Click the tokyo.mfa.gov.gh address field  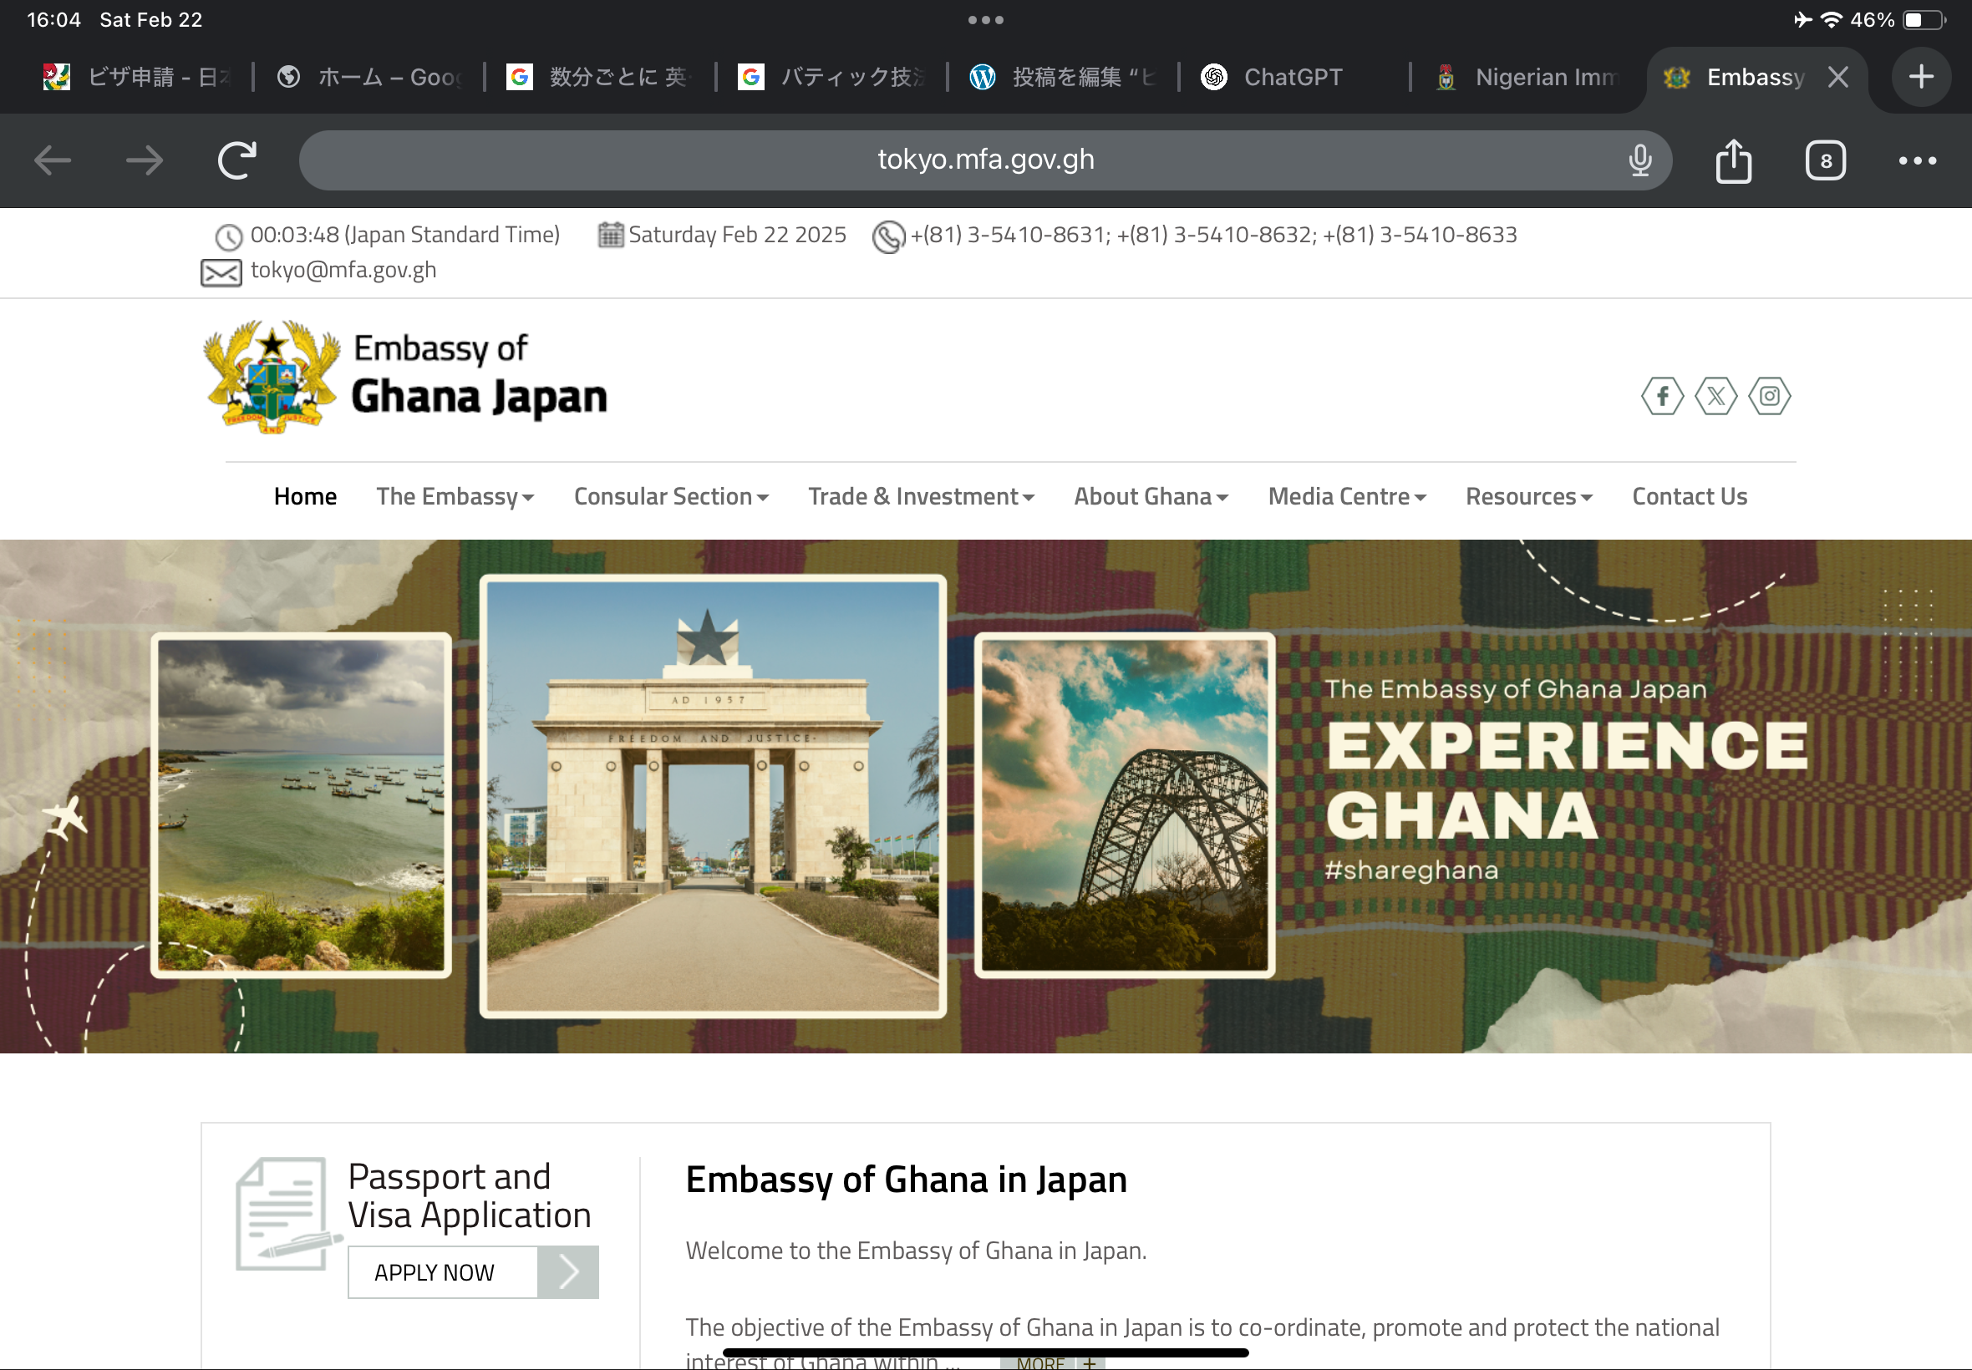click(x=983, y=160)
